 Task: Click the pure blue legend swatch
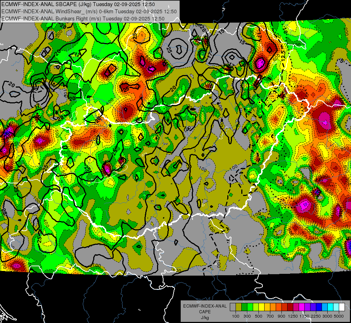point(319,307)
